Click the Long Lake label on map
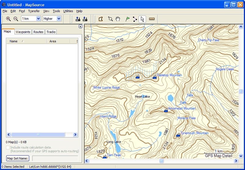 tap(114, 142)
